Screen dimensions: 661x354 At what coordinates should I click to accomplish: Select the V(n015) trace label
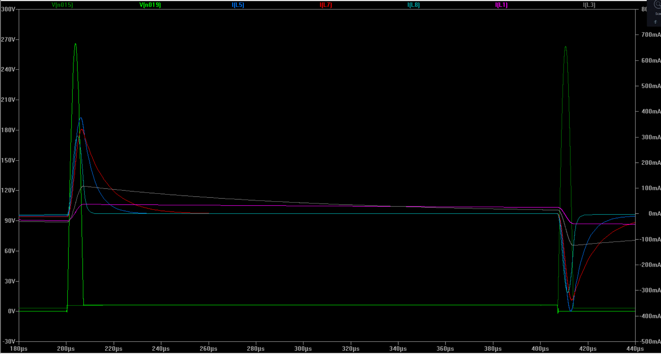click(x=62, y=5)
